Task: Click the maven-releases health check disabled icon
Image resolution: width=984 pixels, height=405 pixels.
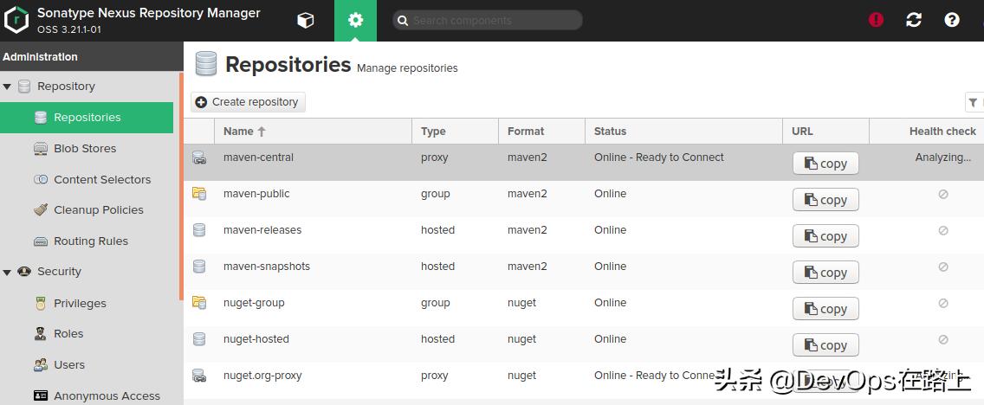Action: pos(942,231)
